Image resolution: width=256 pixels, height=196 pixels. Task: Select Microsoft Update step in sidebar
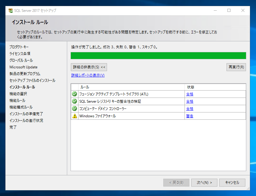(x=23, y=67)
